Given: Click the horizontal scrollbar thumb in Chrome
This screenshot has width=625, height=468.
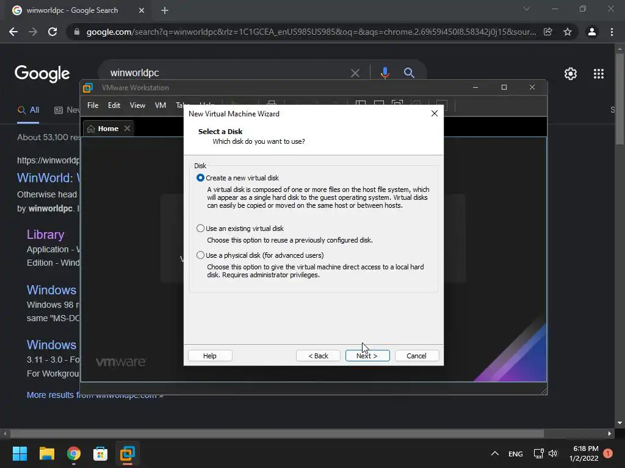Looking at the screenshot, I should 277,433.
